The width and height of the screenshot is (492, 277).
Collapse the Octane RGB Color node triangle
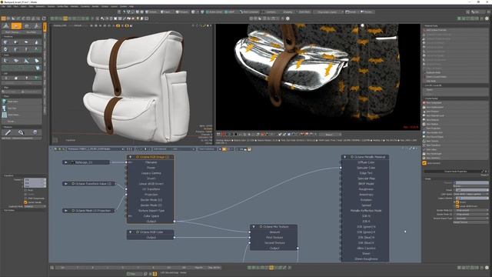pos(130,232)
